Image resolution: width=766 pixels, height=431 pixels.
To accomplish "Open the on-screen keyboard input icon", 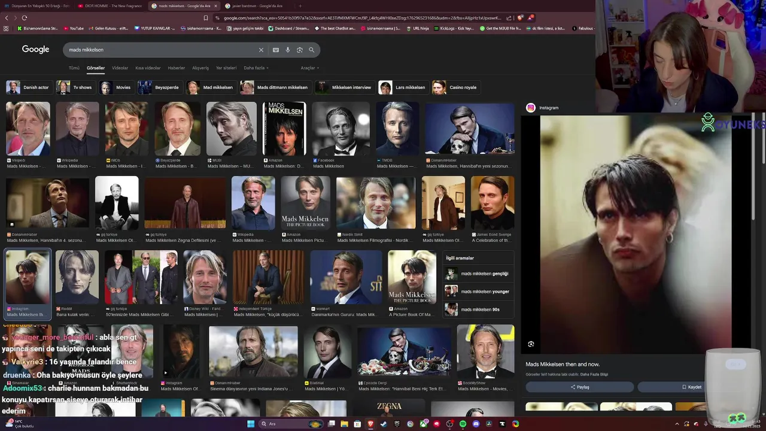I will (276, 50).
